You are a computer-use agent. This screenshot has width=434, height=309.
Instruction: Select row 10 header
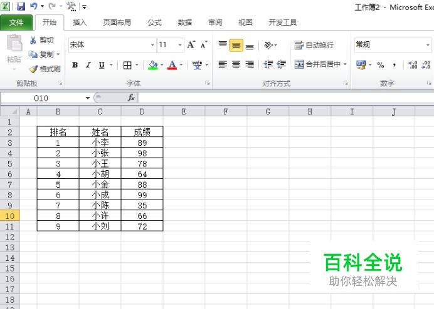(9, 216)
